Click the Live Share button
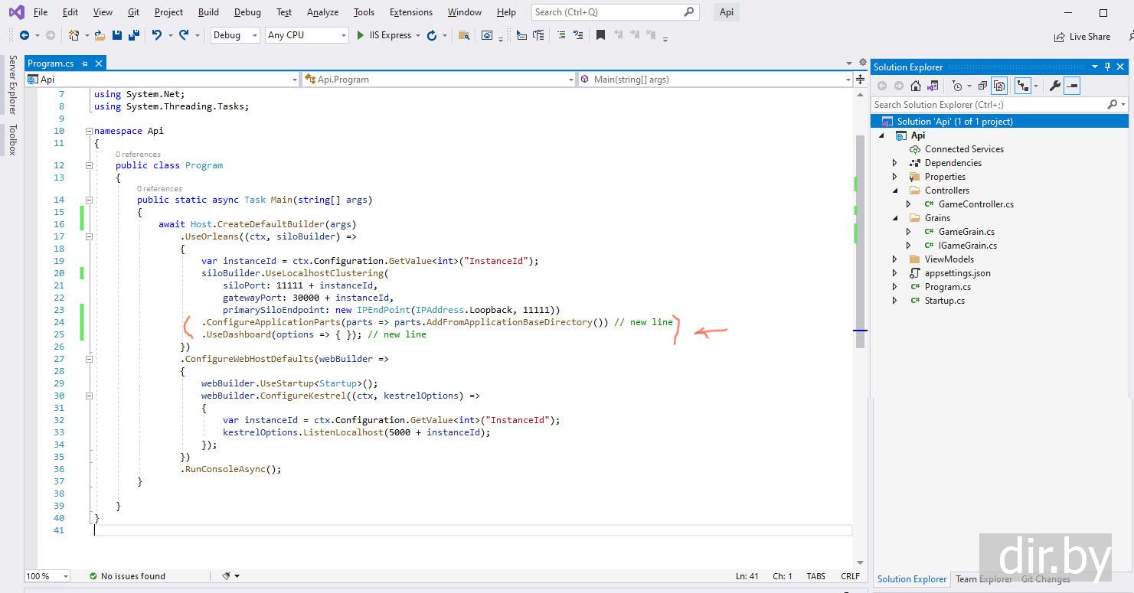This screenshot has height=593, width=1134. pos(1082,37)
